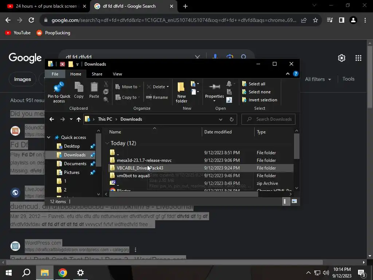373x280 pixels.
Task: Go back in File Explorer
Action: [x=52, y=119]
